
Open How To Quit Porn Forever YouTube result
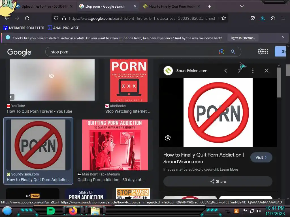[x=39, y=111]
